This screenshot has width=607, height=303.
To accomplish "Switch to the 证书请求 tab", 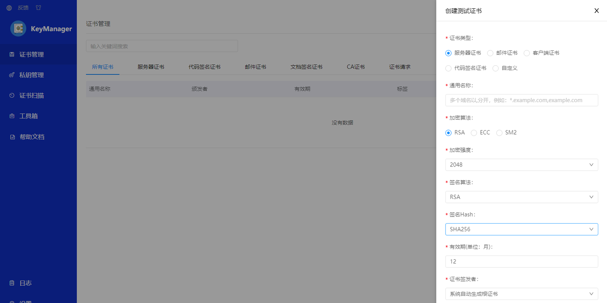I will tap(400, 67).
